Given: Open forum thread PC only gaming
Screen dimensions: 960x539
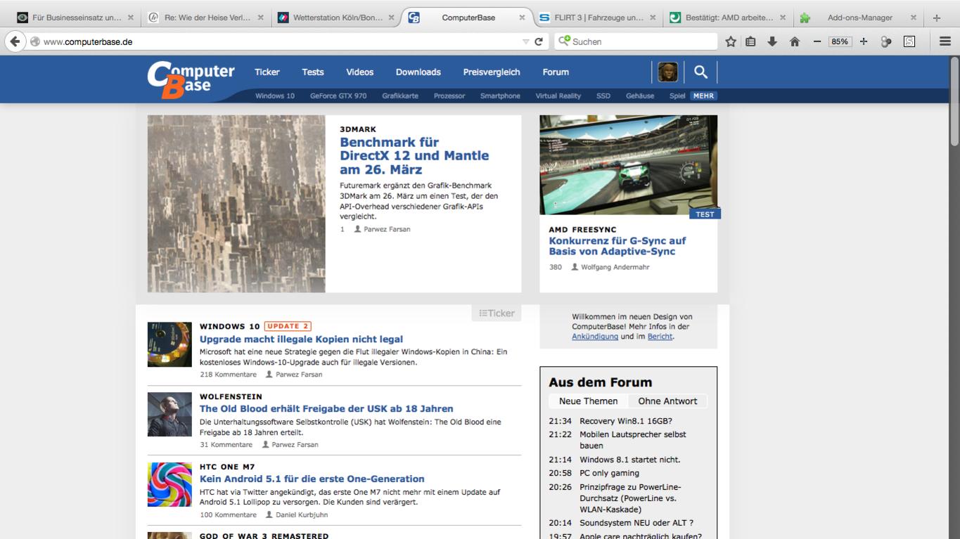Looking at the screenshot, I should (609, 473).
